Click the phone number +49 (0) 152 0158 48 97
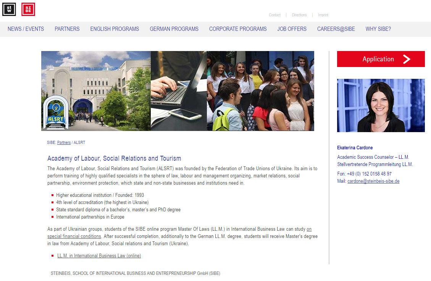431x281 pixels. coord(369,174)
